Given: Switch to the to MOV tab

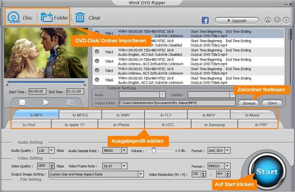Looking at the screenshot, I should click(x=209, y=115).
